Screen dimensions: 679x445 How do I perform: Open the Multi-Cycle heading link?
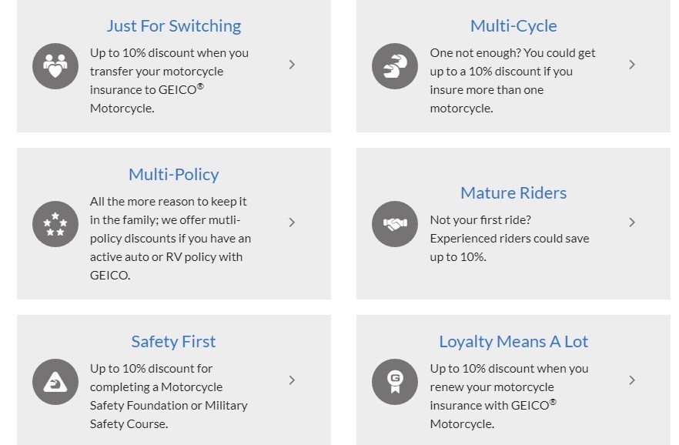point(513,26)
